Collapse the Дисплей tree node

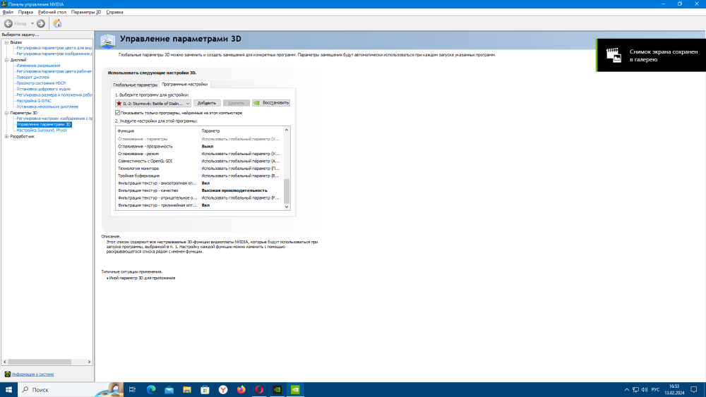tap(7, 60)
